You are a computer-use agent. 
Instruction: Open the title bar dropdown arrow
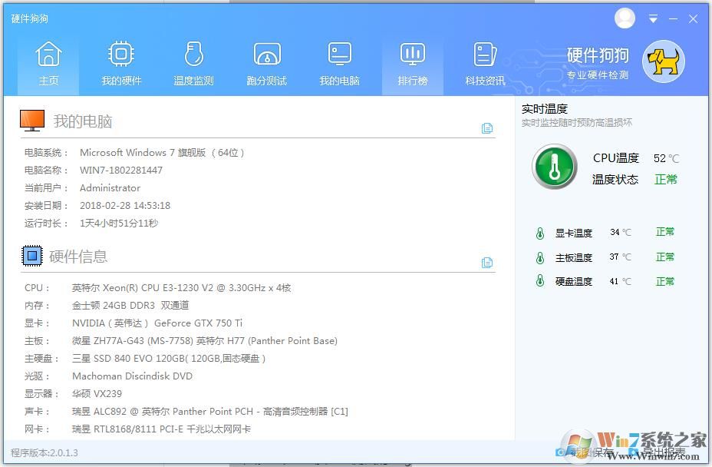coord(653,18)
